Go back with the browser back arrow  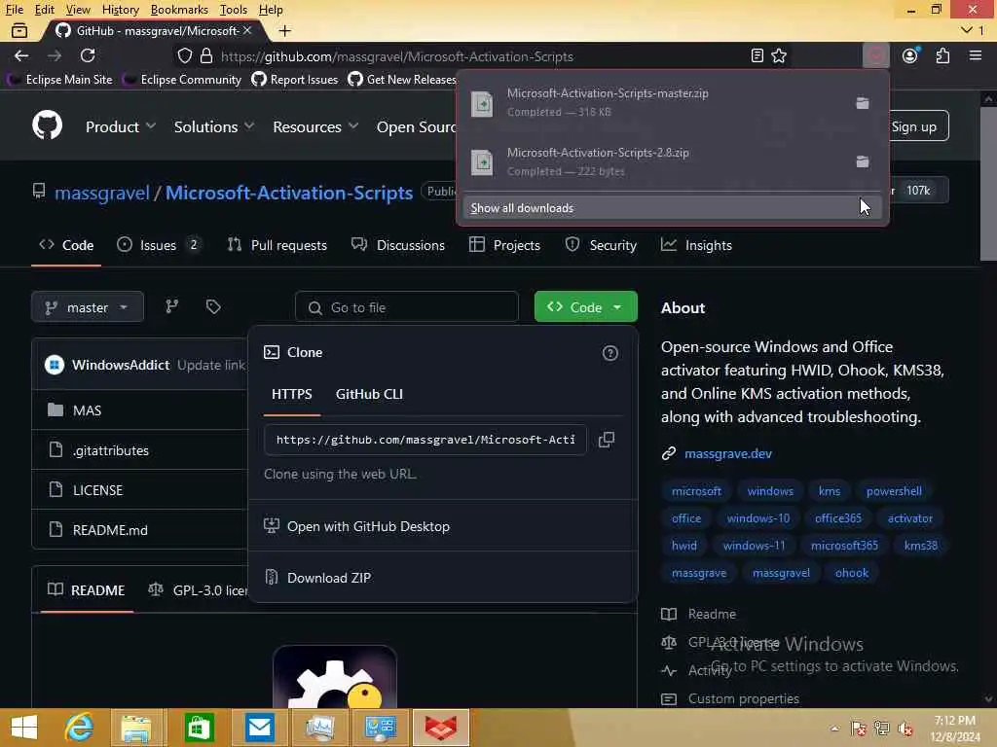point(21,55)
